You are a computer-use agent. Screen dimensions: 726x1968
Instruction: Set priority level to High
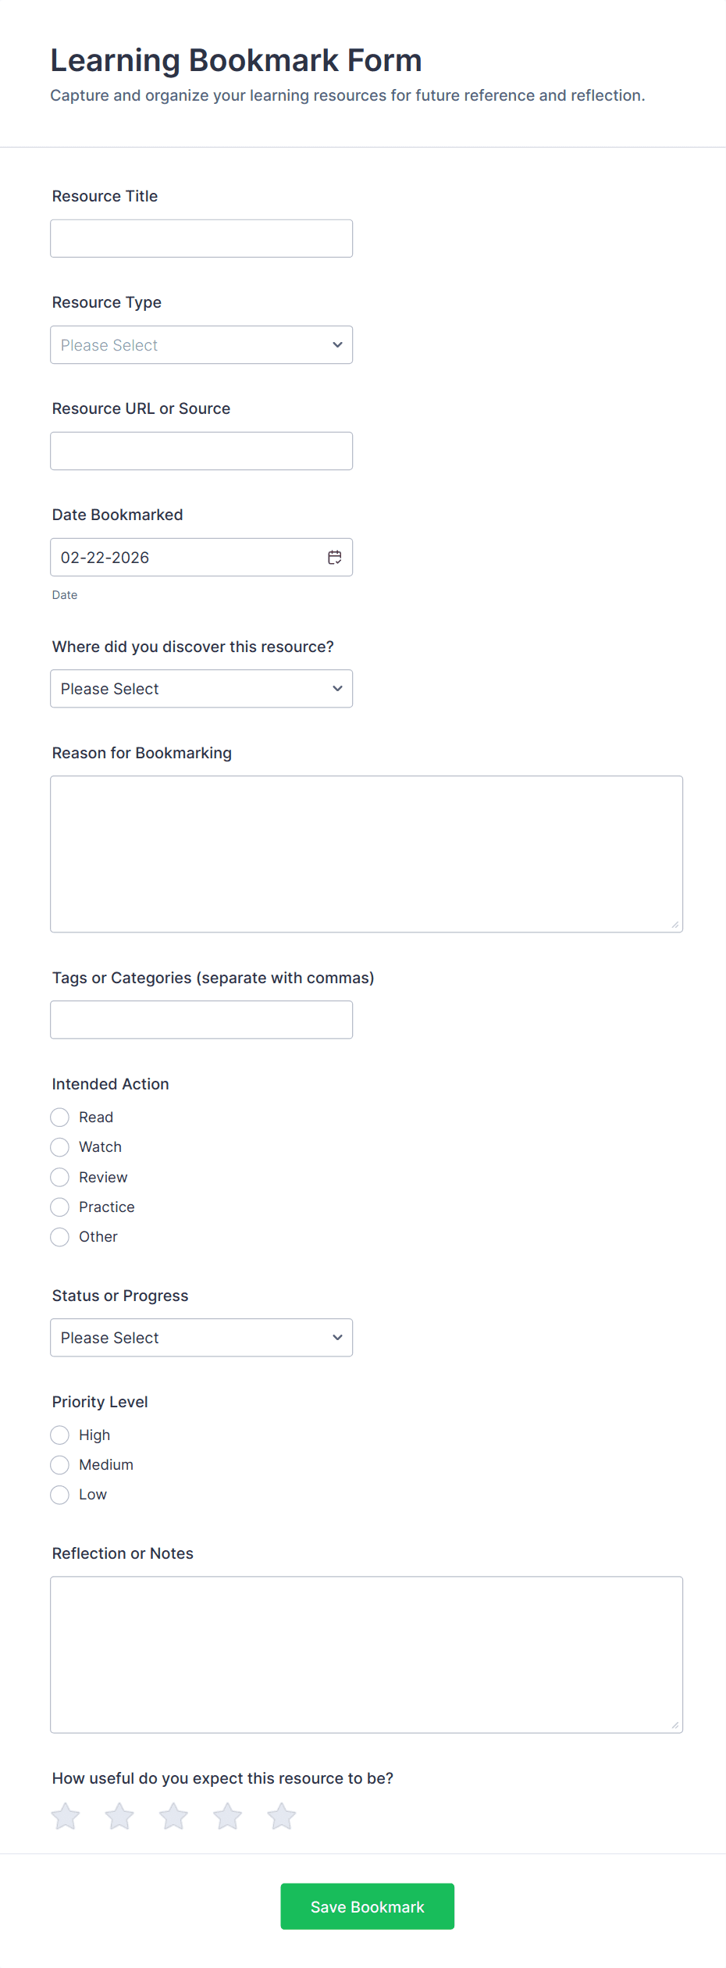point(60,1435)
